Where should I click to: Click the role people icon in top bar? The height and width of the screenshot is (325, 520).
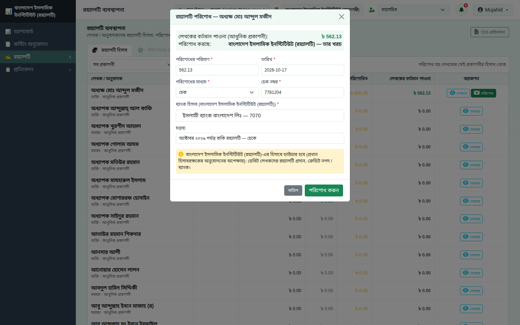click(372, 10)
